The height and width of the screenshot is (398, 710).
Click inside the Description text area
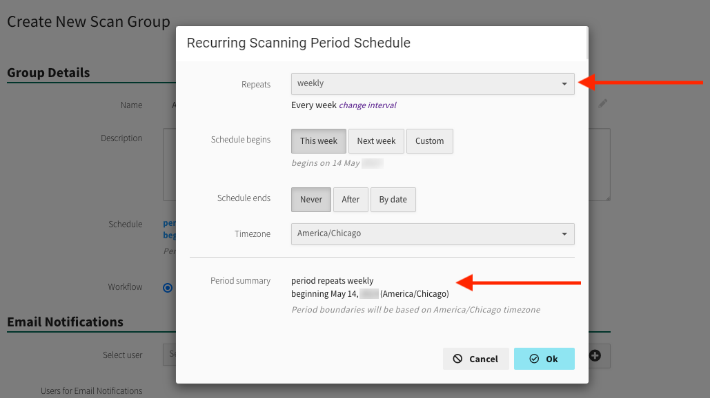click(x=169, y=164)
